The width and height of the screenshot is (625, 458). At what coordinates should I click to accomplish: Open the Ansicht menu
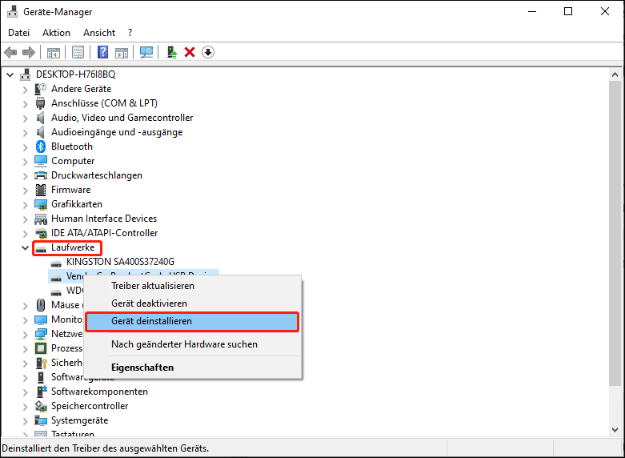coord(99,33)
